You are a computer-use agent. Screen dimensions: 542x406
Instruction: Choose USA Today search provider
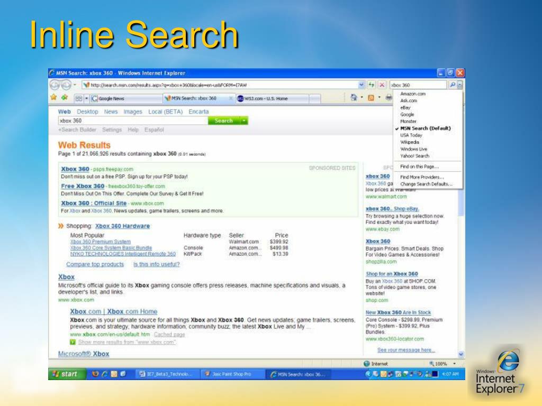point(411,135)
